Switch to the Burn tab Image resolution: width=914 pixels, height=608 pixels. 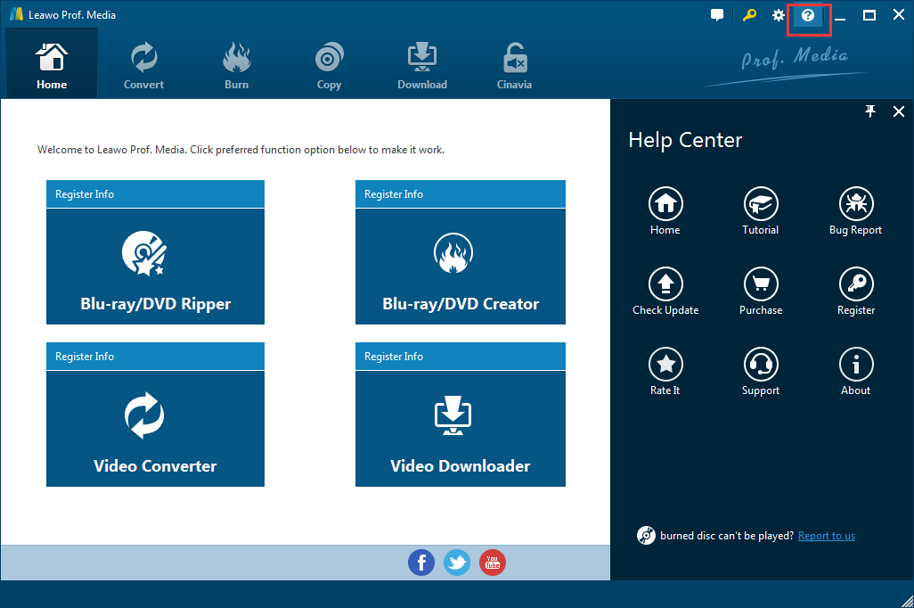click(236, 64)
